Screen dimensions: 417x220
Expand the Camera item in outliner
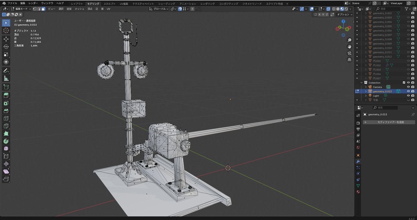tap(366, 87)
